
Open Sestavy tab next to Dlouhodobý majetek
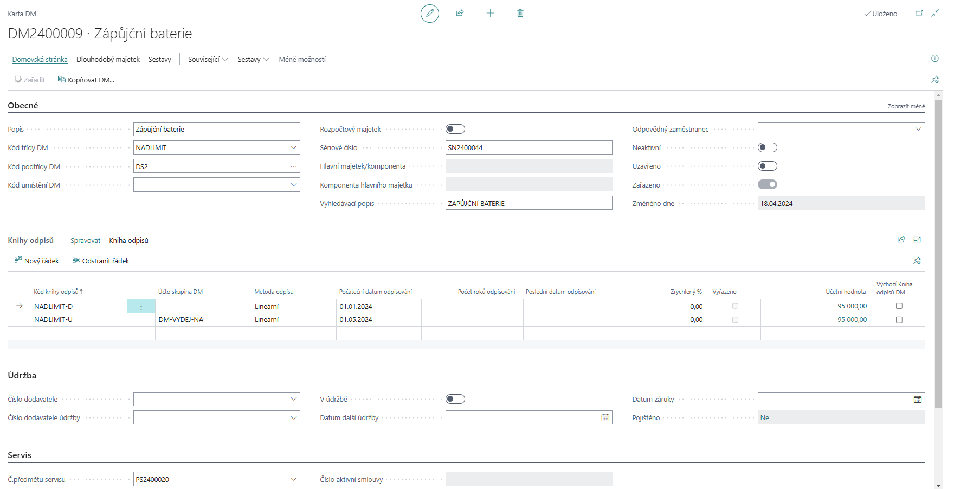click(160, 59)
